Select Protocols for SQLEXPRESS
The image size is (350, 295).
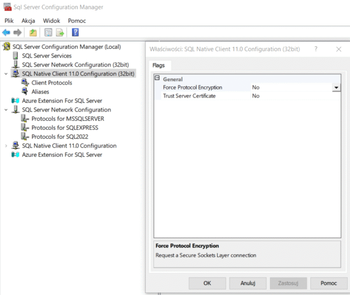(65, 128)
